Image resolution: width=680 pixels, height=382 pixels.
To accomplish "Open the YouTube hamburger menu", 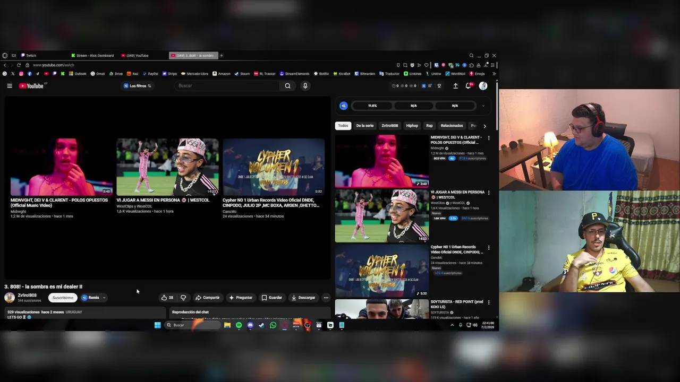I will [x=10, y=86].
